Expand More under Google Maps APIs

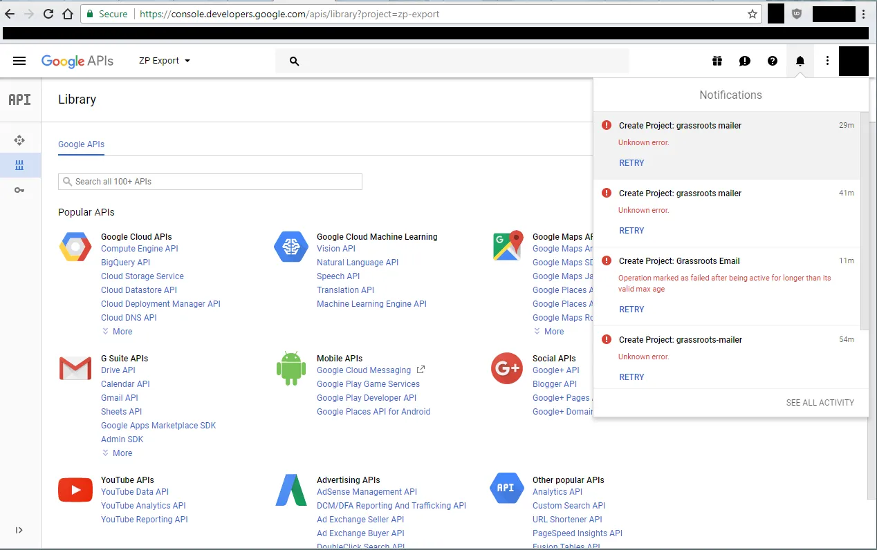point(548,332)
